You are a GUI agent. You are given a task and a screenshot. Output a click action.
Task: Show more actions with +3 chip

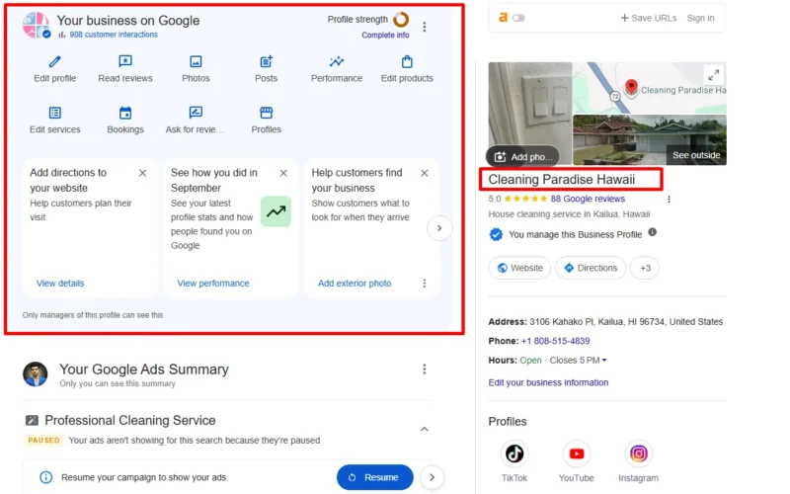(645, 268)
